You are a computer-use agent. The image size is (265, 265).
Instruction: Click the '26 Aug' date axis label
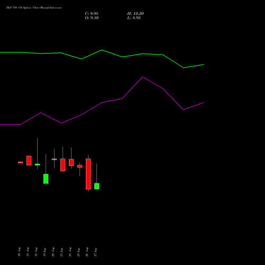(x=87, y=252)
